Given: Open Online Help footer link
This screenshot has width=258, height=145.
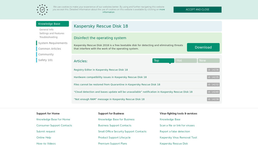Looking at the screenshot, I should (x=44, y=138).
